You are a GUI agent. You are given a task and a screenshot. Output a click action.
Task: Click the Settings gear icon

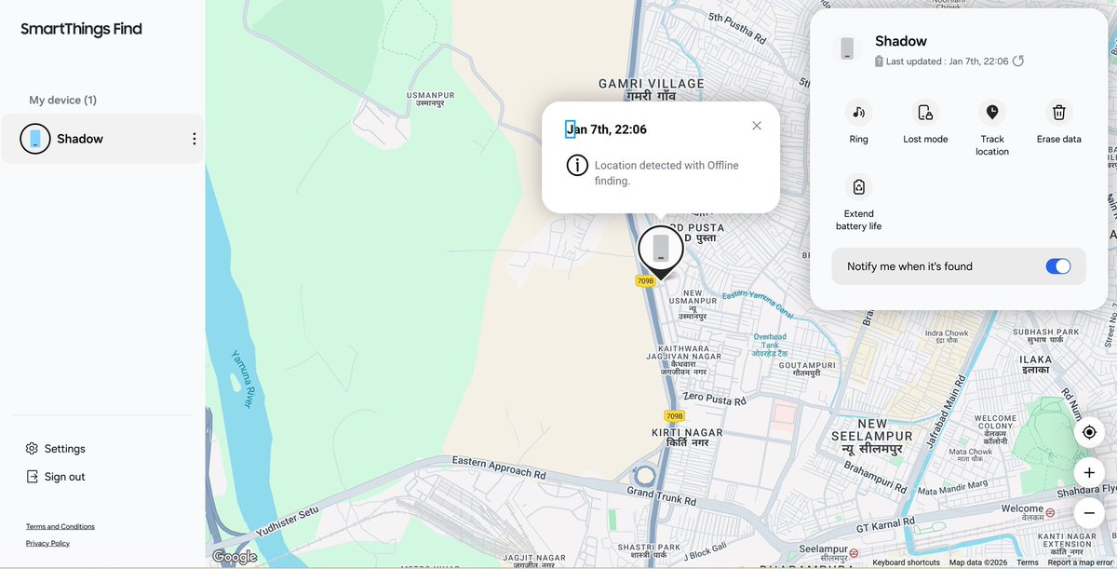32,449
